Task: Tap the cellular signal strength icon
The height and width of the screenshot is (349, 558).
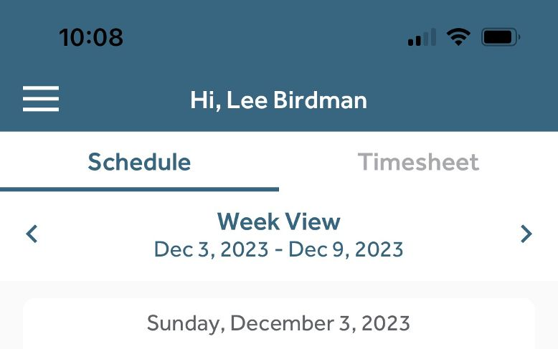Action: tap(422, 37)
